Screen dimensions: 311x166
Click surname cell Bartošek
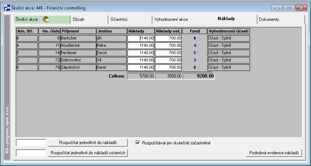[x=79, y=38]
